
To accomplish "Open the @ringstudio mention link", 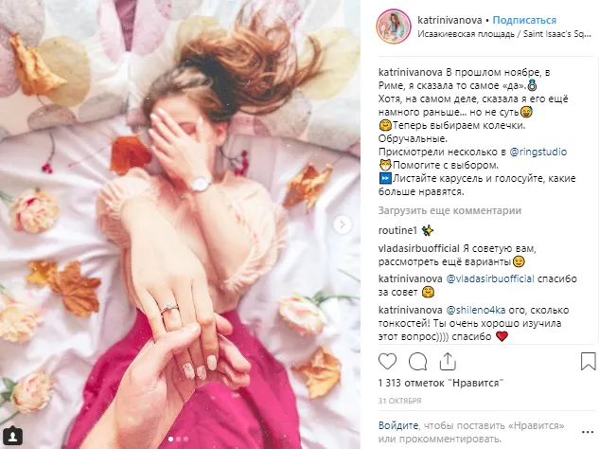I will coord(537,152).
